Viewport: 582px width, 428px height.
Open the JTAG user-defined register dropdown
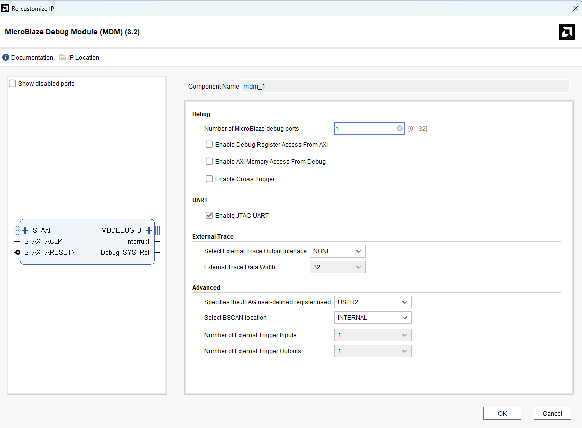click(373, 302)
